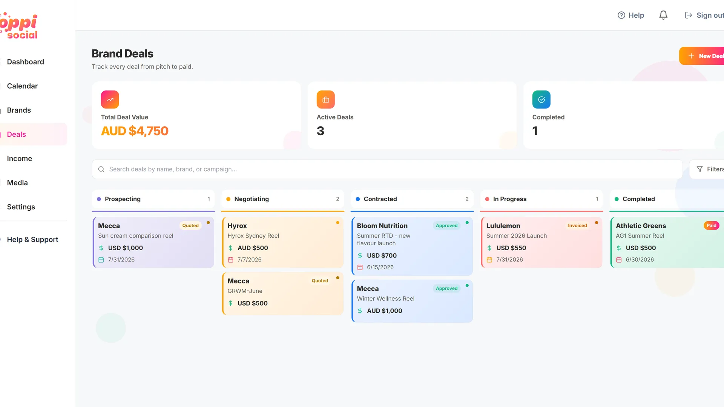Click the Help link in header

point(631,15)
